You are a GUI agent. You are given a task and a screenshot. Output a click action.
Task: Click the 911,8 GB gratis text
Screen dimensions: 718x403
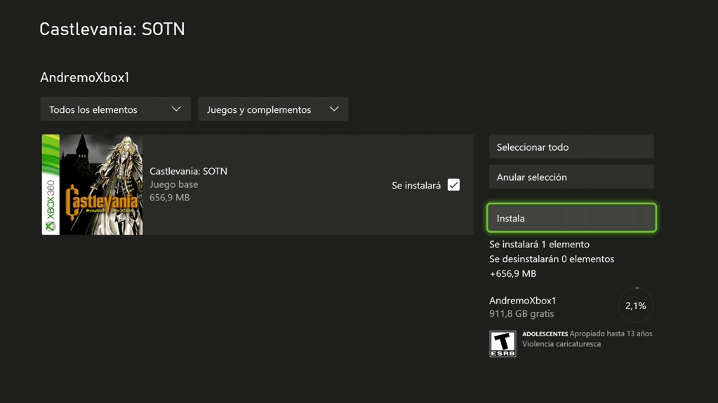(x=521, y=314)
